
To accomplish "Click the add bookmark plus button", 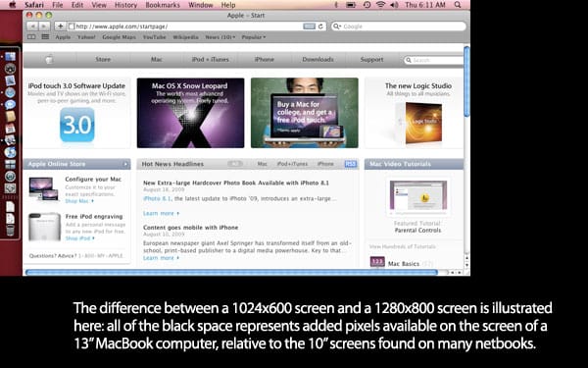I will coord(60,26).
